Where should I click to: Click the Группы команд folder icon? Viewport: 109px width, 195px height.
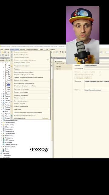(x=4, y=125)
